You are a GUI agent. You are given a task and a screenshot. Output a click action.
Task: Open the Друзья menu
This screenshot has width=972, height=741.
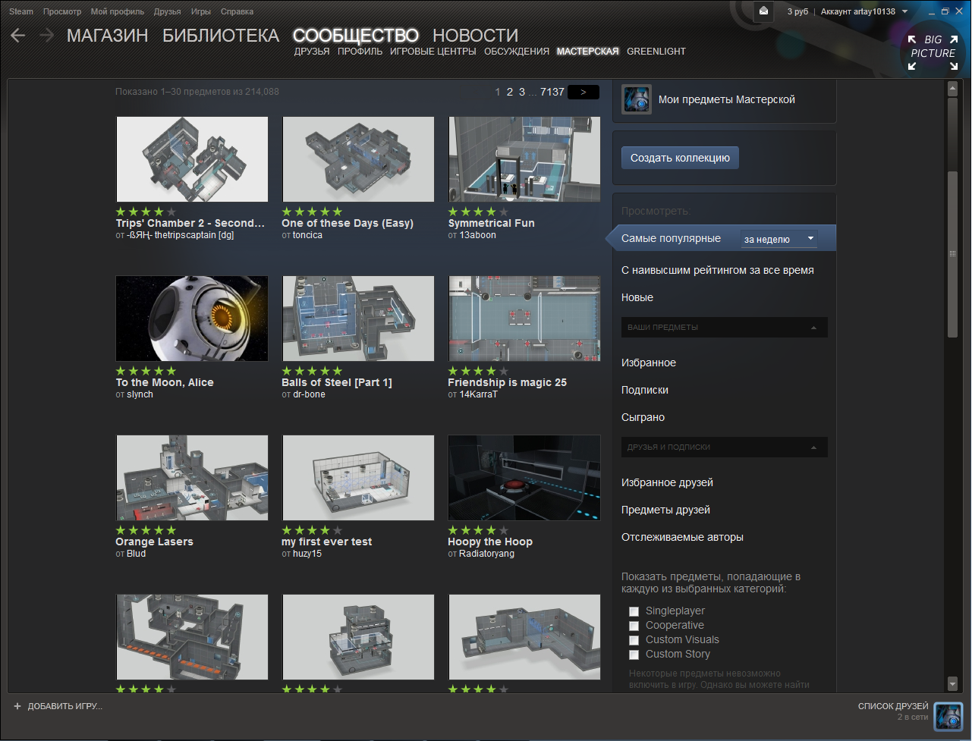(x=168, y=11)
